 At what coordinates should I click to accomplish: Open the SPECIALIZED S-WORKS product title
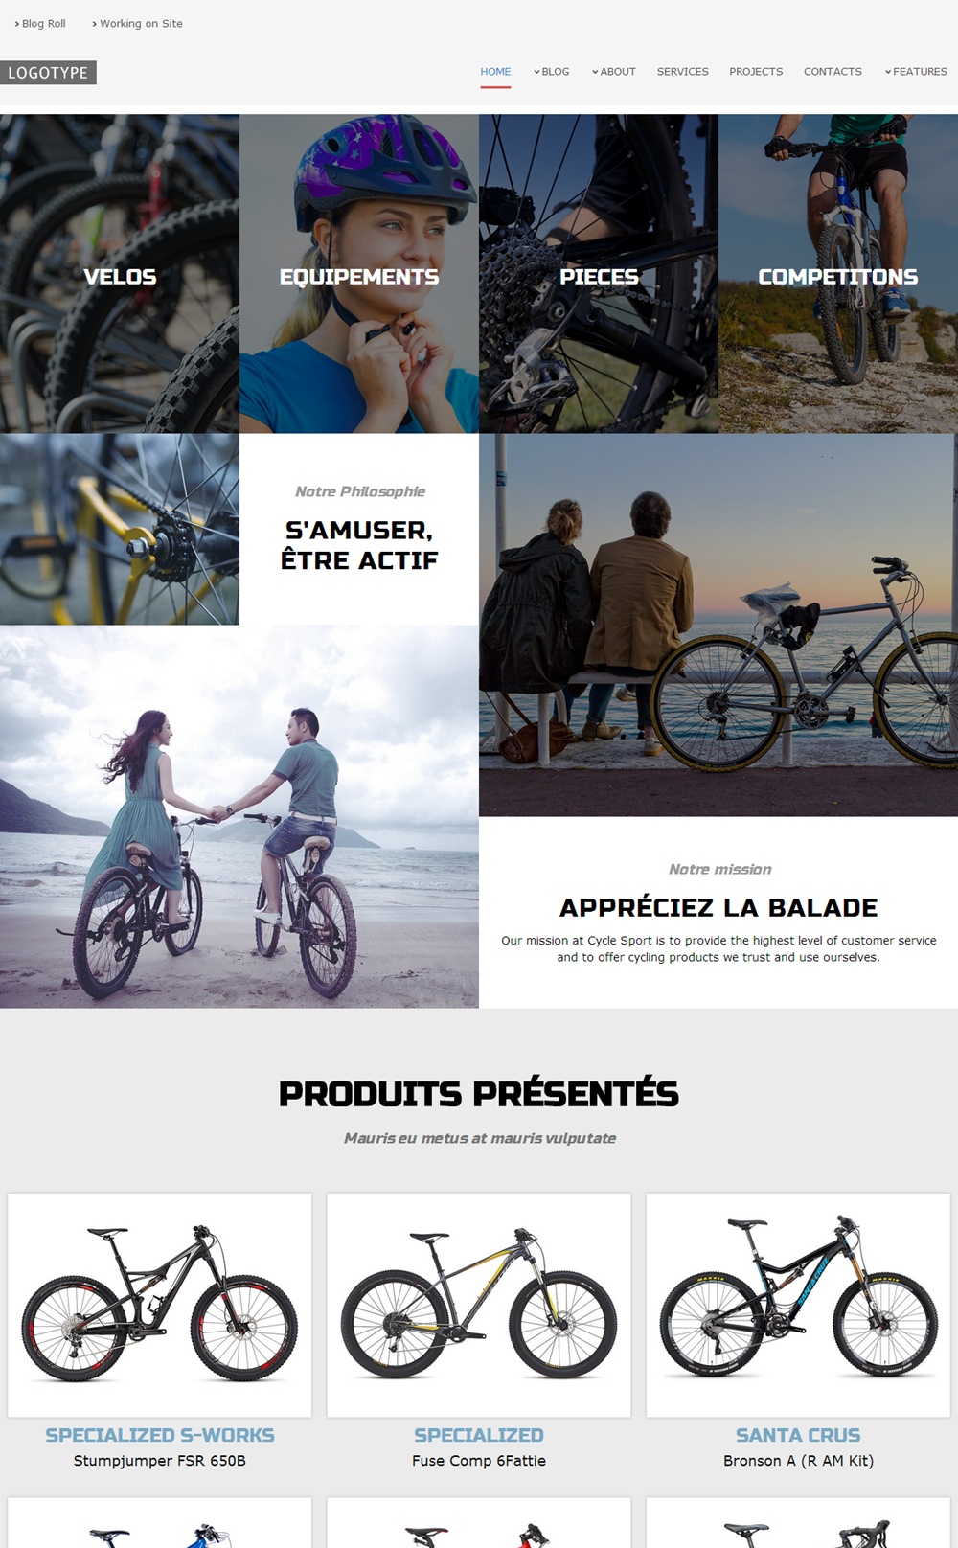tap(160, 1435)
